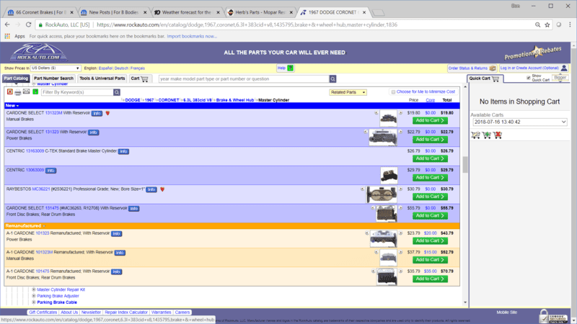This screenshot has width=577, height=324.
Task: Open Tools & Universal Parts tab
Action: tap(102, 78)
